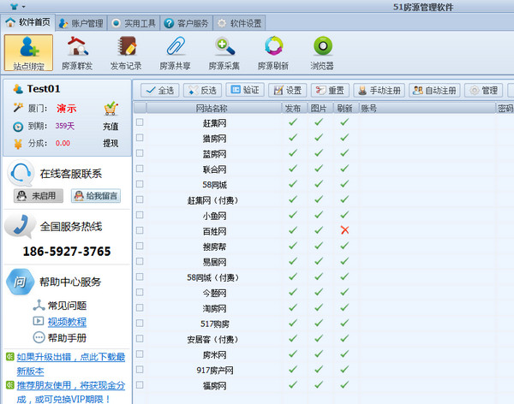Click the user avatar icon beside Test01
Image resolution: width=514 pixels, height=404 pixels.
coord(18,89)
